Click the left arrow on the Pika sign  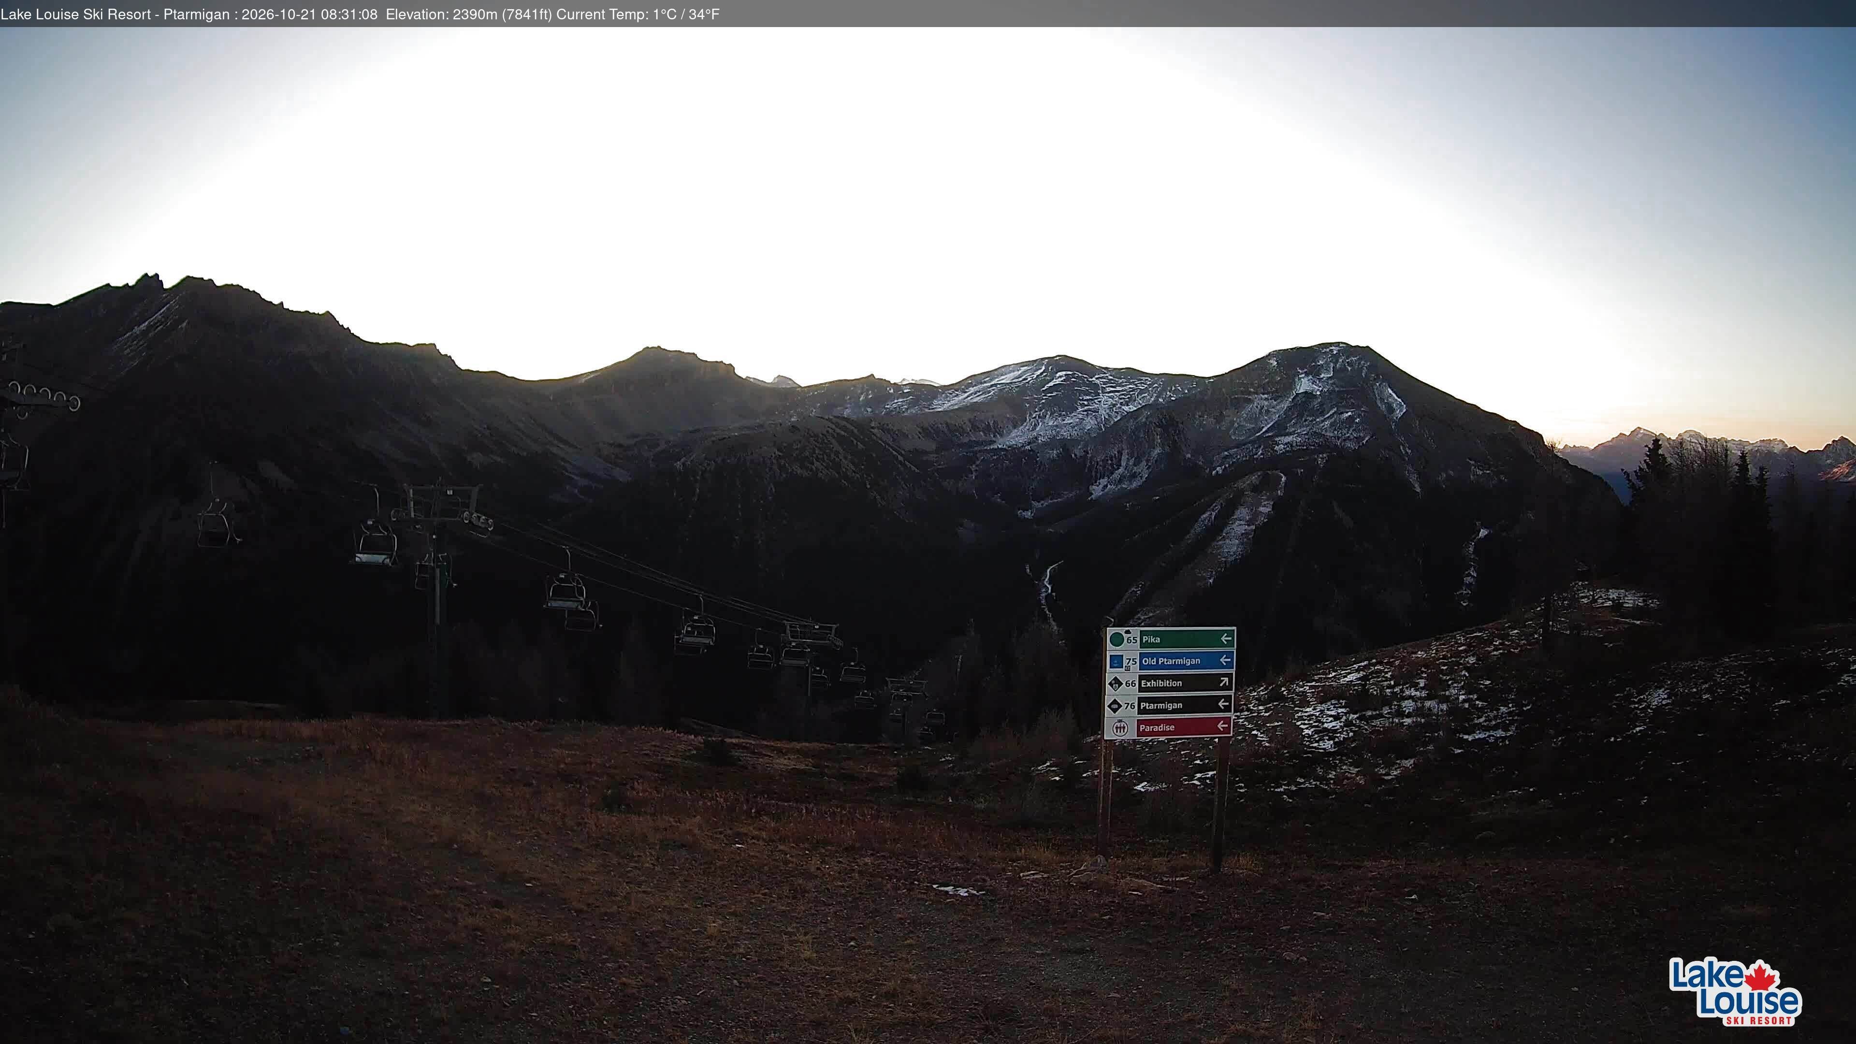pos(1226,638)
